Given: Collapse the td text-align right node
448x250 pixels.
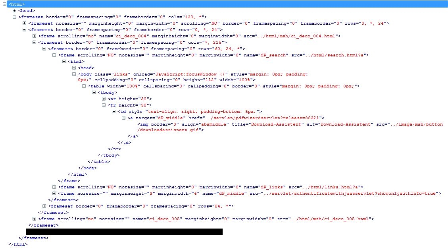Looking at the screenshot, I should tap(114, 111).
